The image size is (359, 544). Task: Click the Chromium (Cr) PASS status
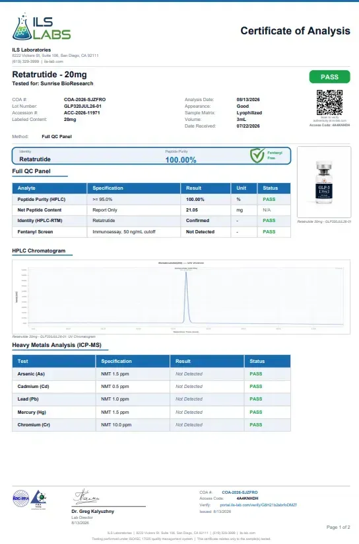click(x=256, y=424)
